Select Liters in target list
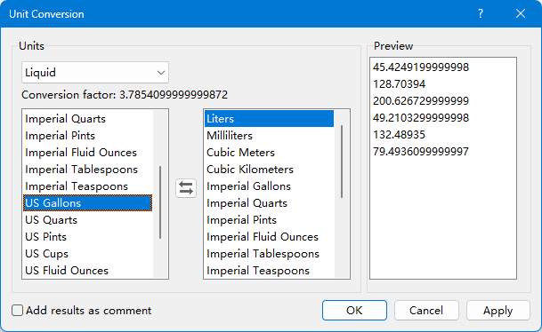The width and height of the screenshot is (542, 332). coord(270,119)
